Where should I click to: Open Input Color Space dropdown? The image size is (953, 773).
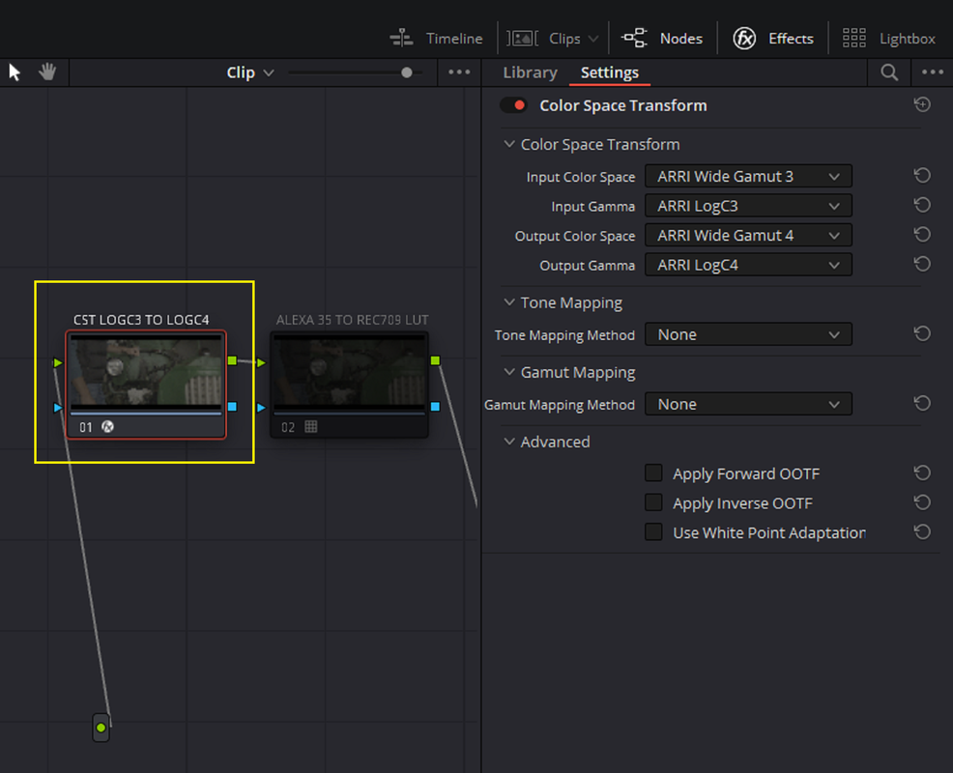click(x=748, y=176)
